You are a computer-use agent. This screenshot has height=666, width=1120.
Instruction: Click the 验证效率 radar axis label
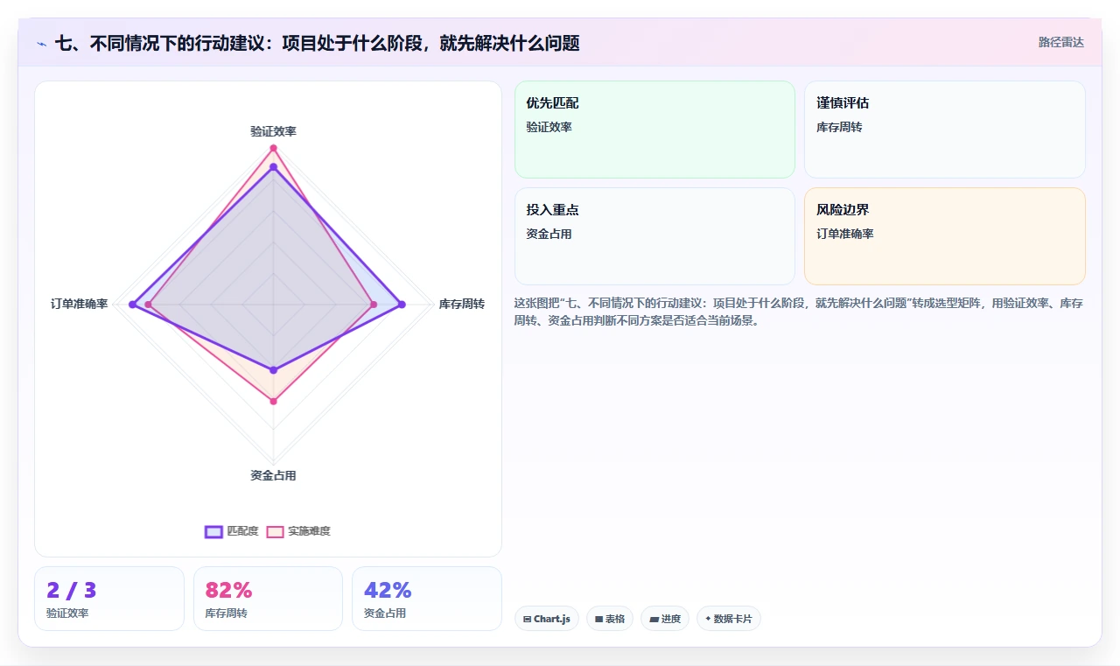point(273,131)
